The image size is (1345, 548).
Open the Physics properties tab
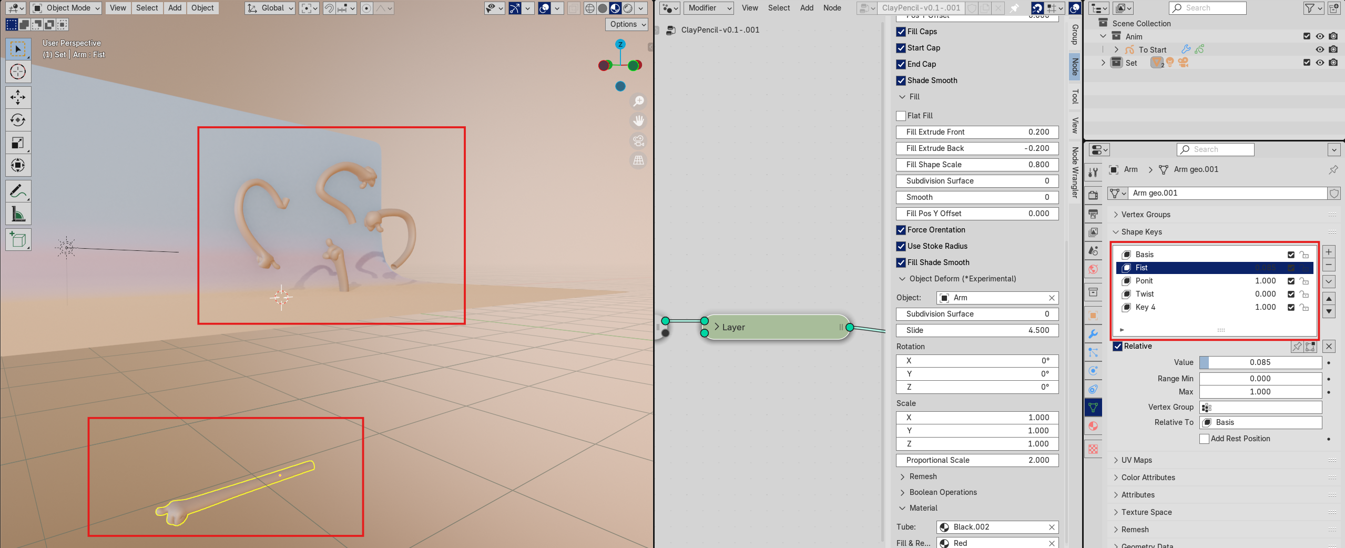tap(1093, 370)
